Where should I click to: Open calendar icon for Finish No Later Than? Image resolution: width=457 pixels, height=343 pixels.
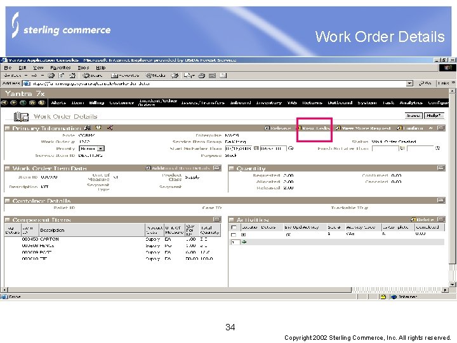pyautogui.click(x=402, y=148)
